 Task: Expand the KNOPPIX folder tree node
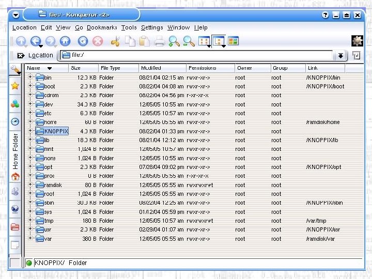click(30, 131)
